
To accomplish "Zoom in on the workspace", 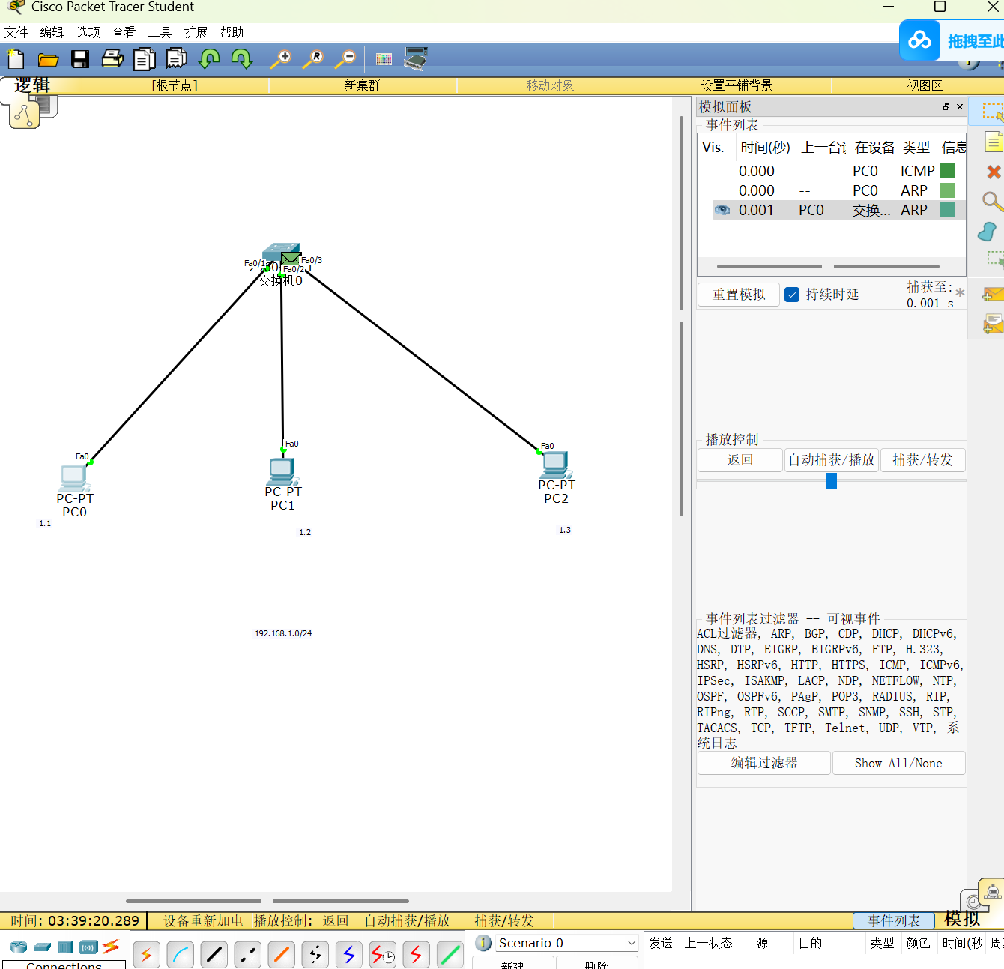I will point(281,59).
